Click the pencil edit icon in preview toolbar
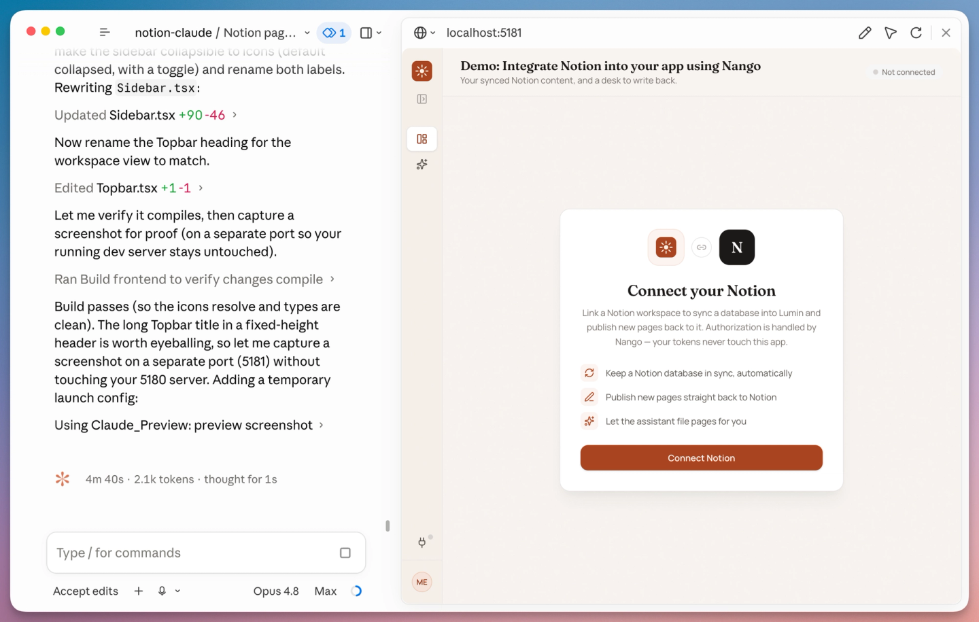The image size is (979, 622). click(865, 33)
